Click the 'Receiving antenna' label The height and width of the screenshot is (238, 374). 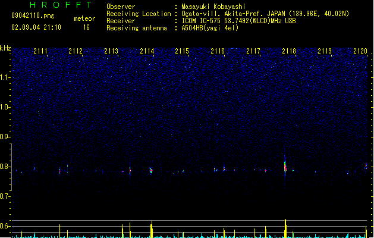[x=137, y=28]
